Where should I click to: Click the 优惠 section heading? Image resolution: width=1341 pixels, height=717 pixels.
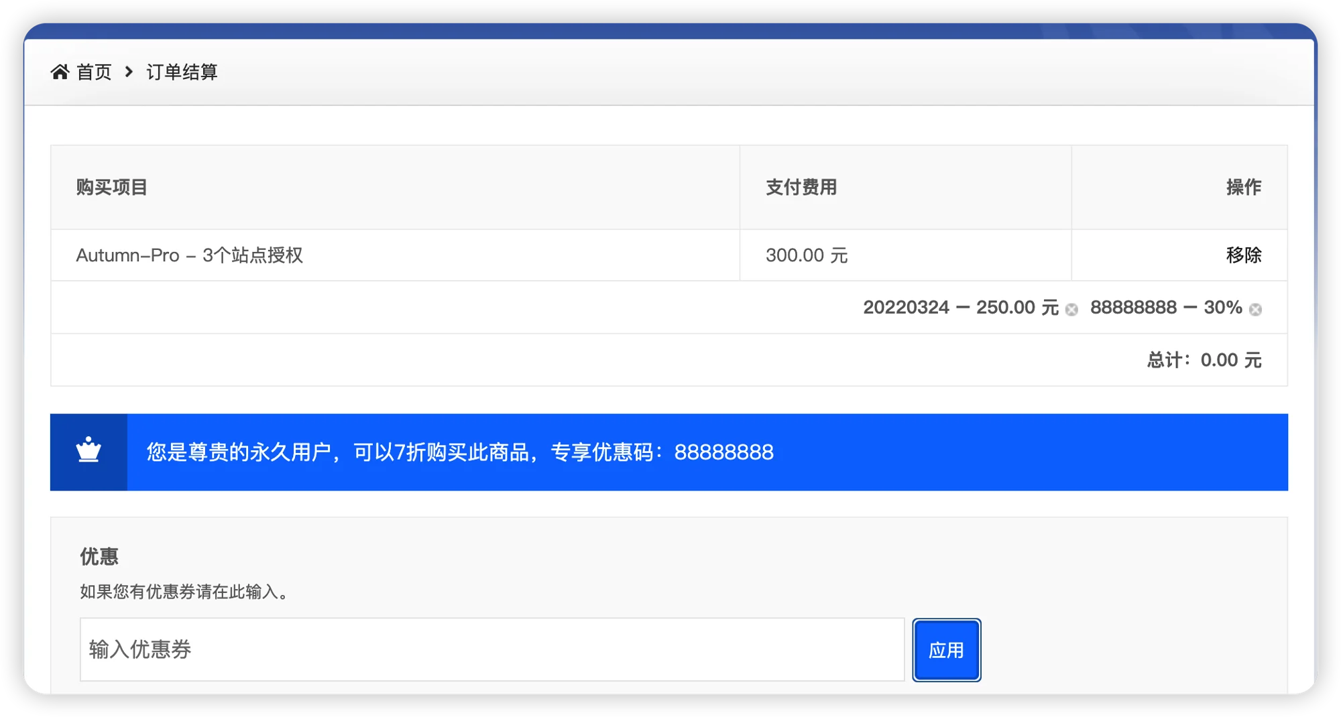[x=99, y=556]
